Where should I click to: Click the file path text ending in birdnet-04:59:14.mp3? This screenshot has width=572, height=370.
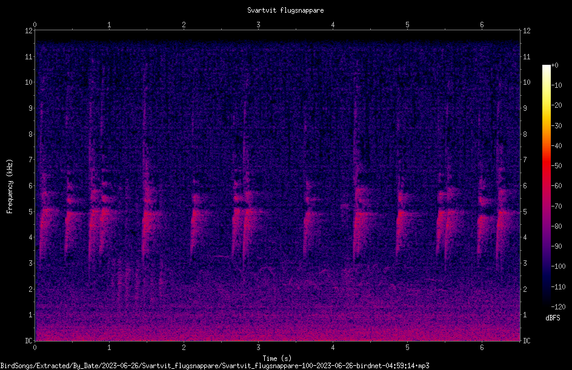coord(215,366)
